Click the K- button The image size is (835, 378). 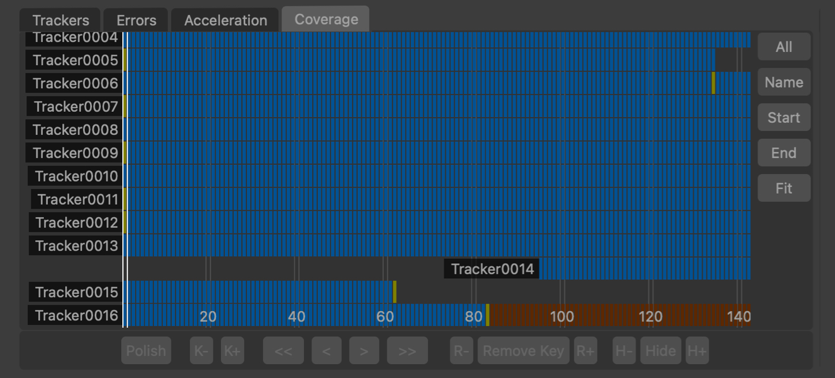point(201,350)
